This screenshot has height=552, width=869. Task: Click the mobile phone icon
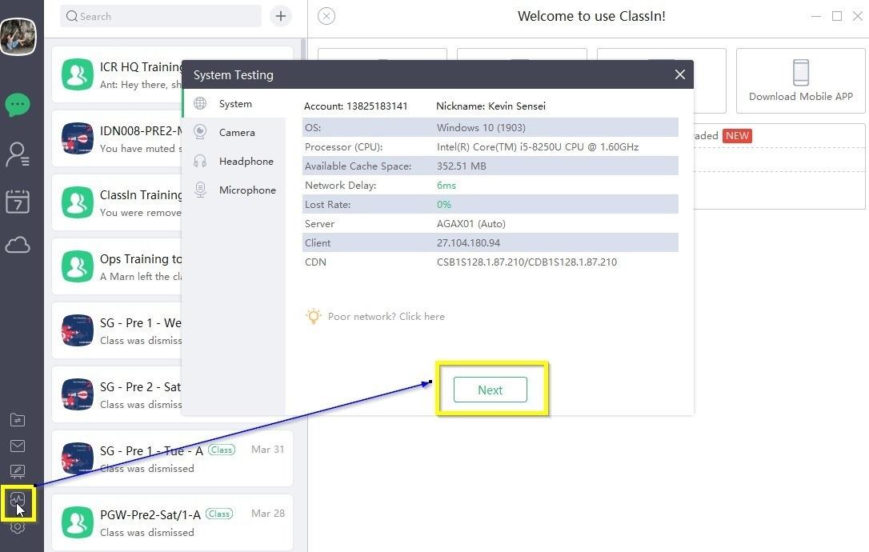(801, 73)
